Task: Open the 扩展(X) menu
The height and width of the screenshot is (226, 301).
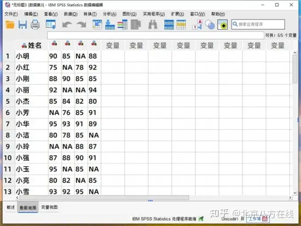Action: pos(178,14)
